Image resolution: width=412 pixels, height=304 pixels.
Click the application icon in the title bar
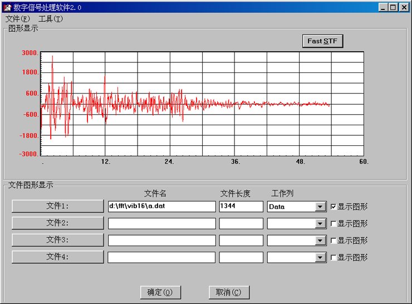7,7
